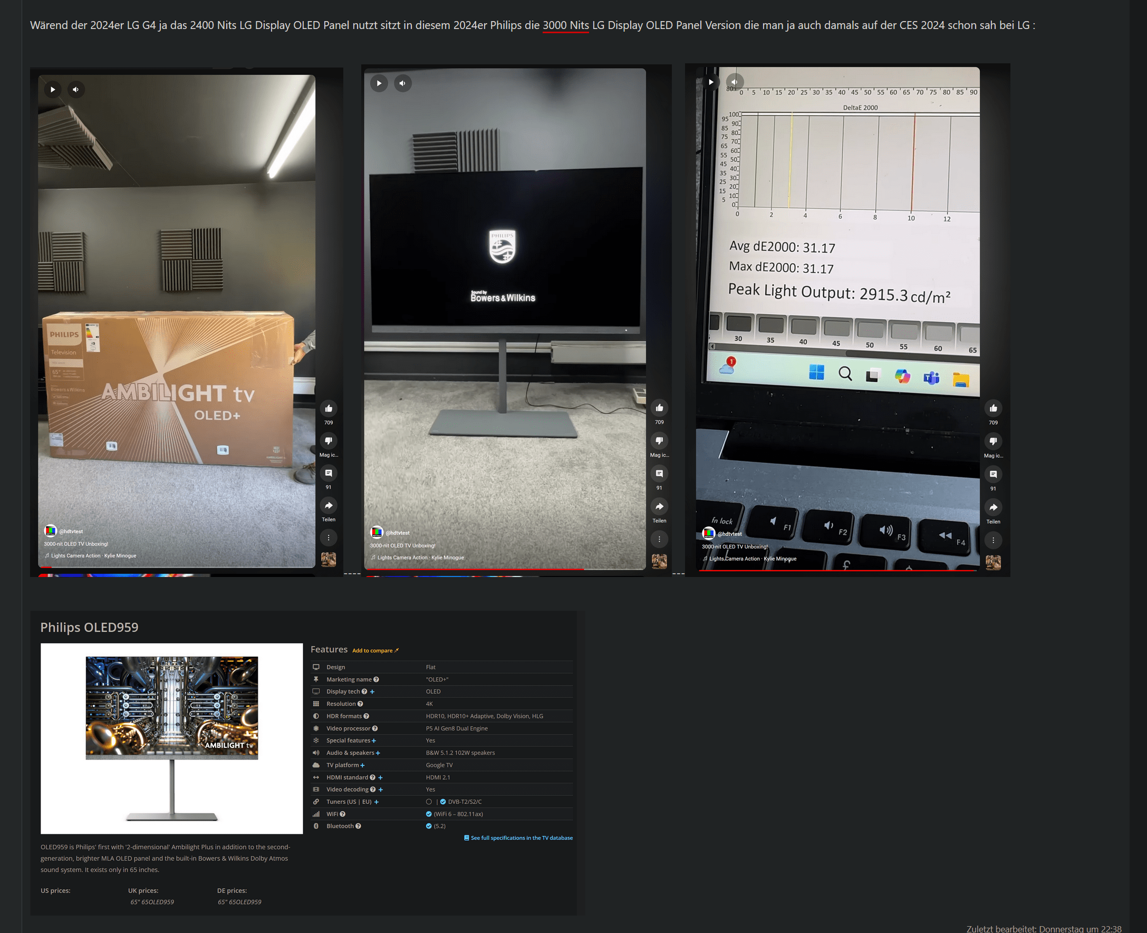
Task: Dislike the DeltaE chart video
Action: (x=994, y=441)
